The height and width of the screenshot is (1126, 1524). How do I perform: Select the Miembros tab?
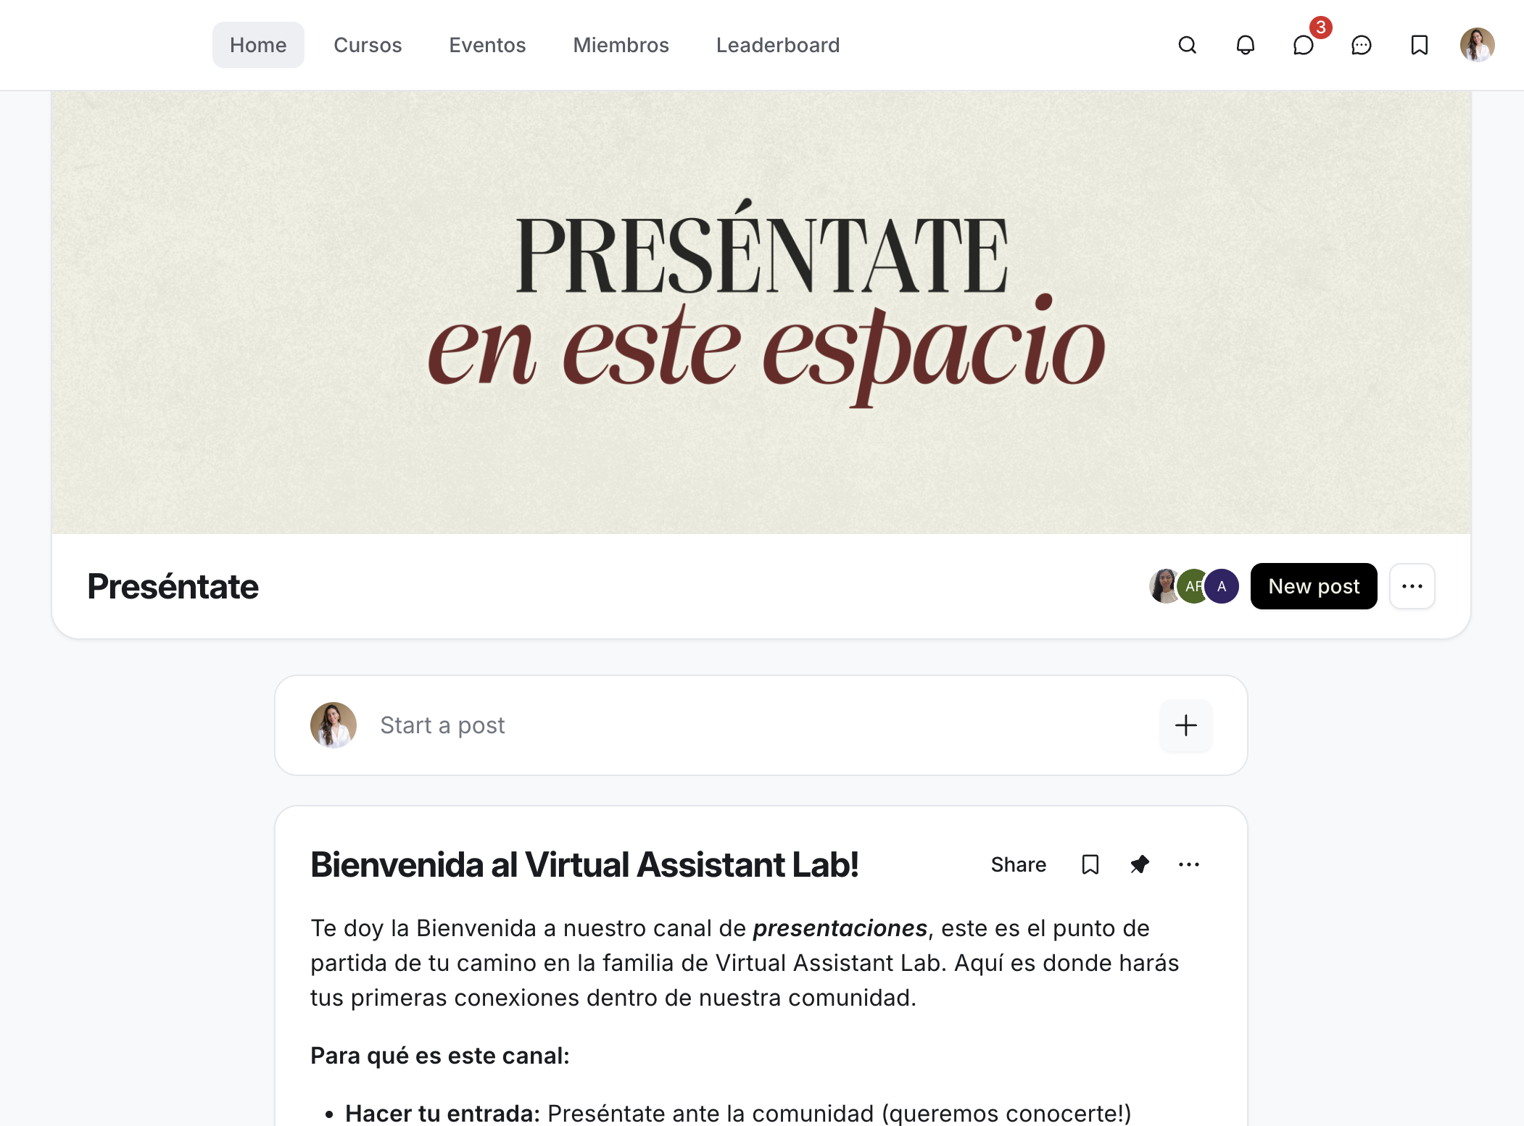coord(621,45)
